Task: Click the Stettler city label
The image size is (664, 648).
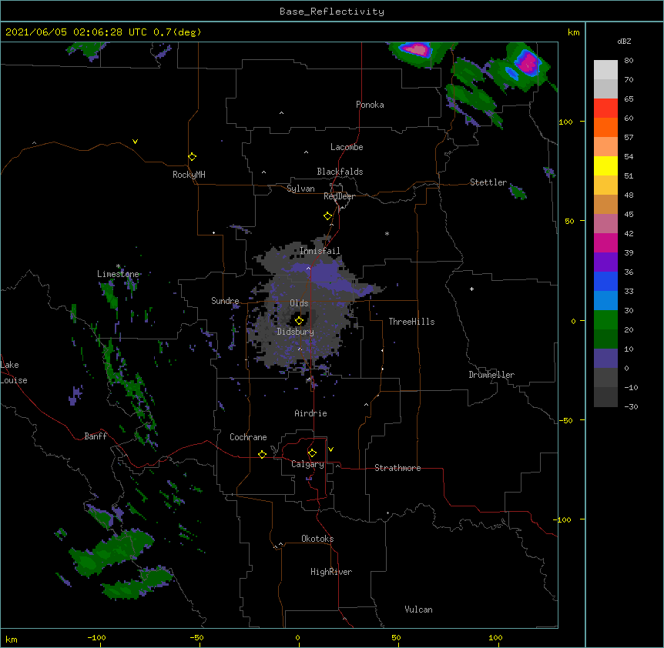Action: (x=488, y=182)
